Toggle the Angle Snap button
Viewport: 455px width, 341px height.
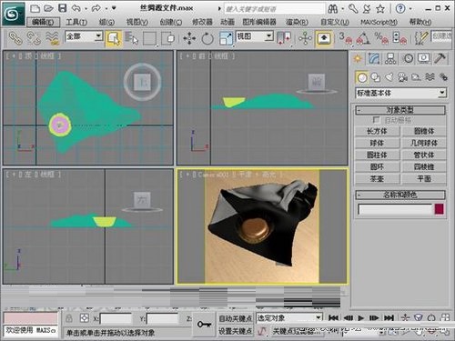pyautogui.click(x=363, y=38)
